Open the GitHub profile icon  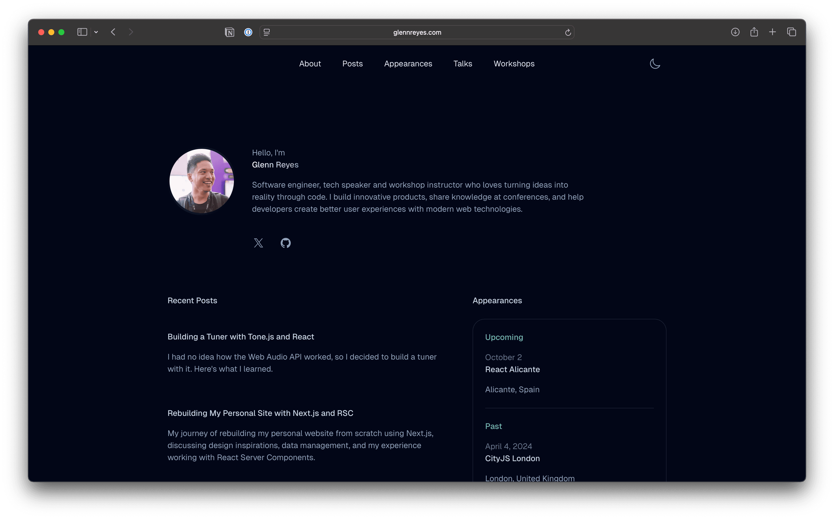[x=286, y=243]
